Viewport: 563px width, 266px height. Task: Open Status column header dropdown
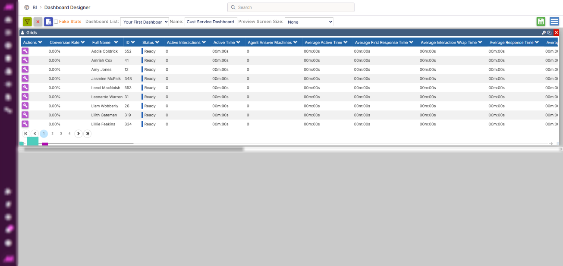(x=157, y=42)
